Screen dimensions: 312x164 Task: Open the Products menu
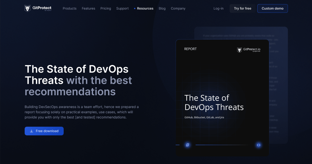(x=69, y=8)
